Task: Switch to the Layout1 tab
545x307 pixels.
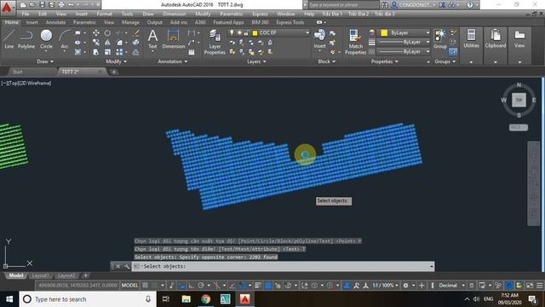Action: tap(40, 275)
